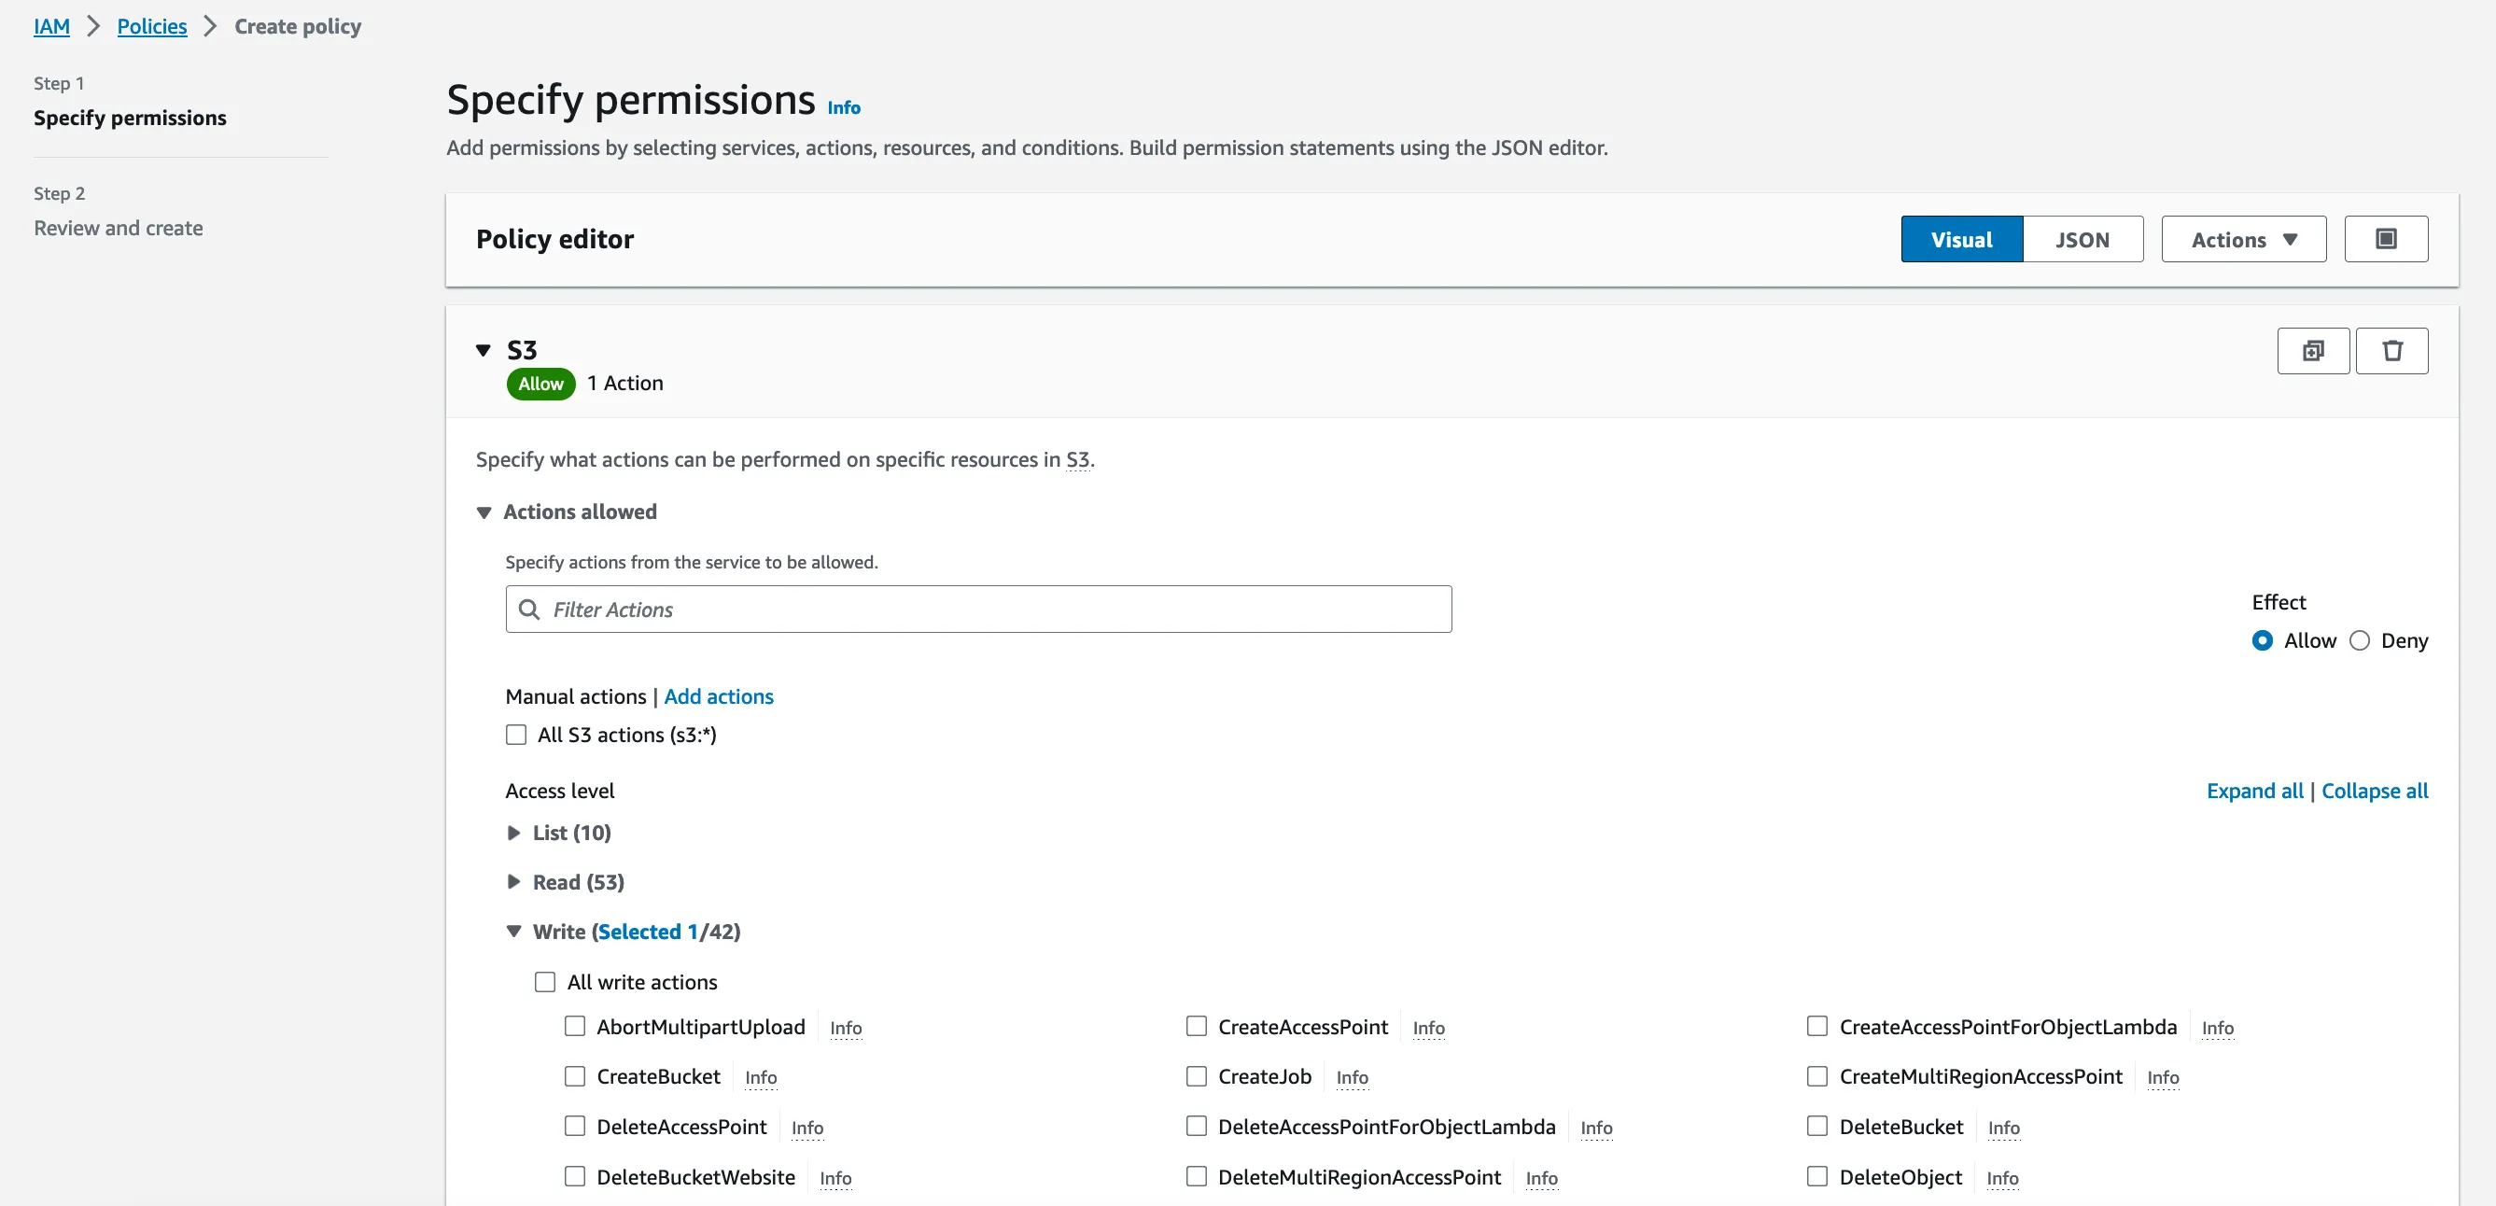
Task: Open Info for CreateAccessPoint
Action: click(x=1428, y=1028)
